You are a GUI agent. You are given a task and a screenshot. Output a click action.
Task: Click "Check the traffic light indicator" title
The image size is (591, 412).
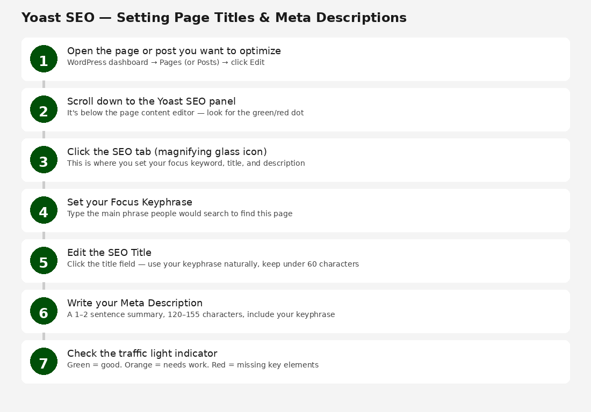point(142,354)
